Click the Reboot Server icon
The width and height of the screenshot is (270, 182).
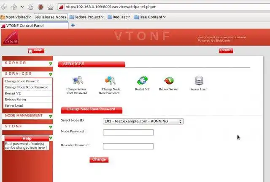click(169, 81)
